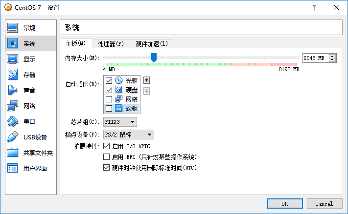Open the 串口 serial port icon
This screenshot has height=214, width=348.
12,121
